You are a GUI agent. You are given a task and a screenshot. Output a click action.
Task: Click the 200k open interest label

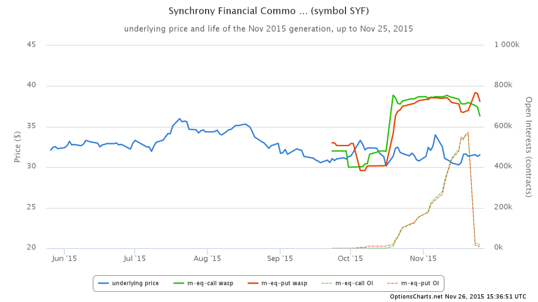pyautogui.click(x=503, y=207)
